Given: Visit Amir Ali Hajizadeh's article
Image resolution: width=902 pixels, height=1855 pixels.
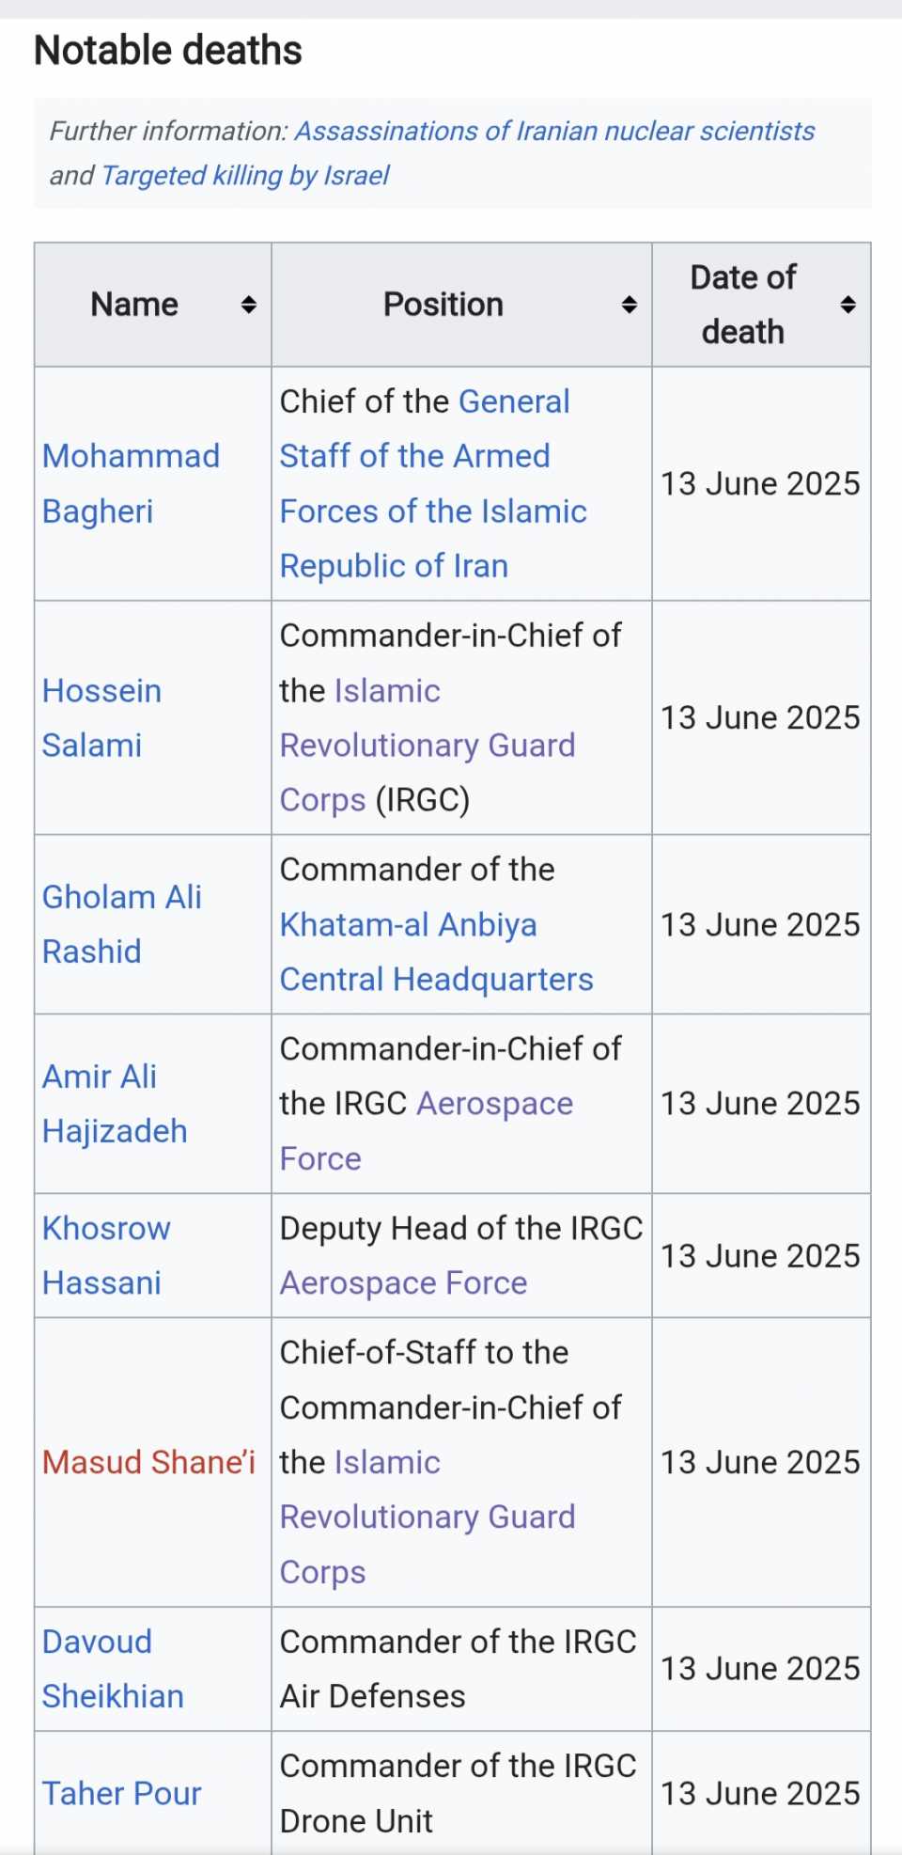Looking at the screenshot, I should [115, 1104].
